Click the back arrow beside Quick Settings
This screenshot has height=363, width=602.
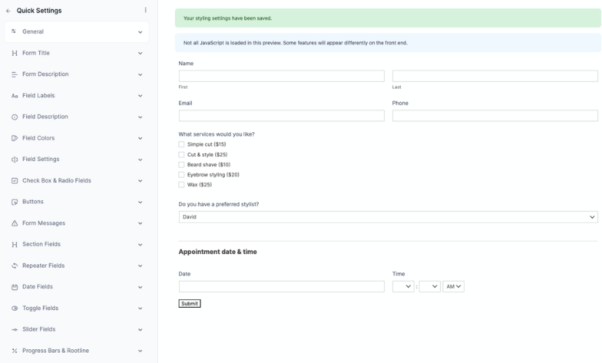9,11
